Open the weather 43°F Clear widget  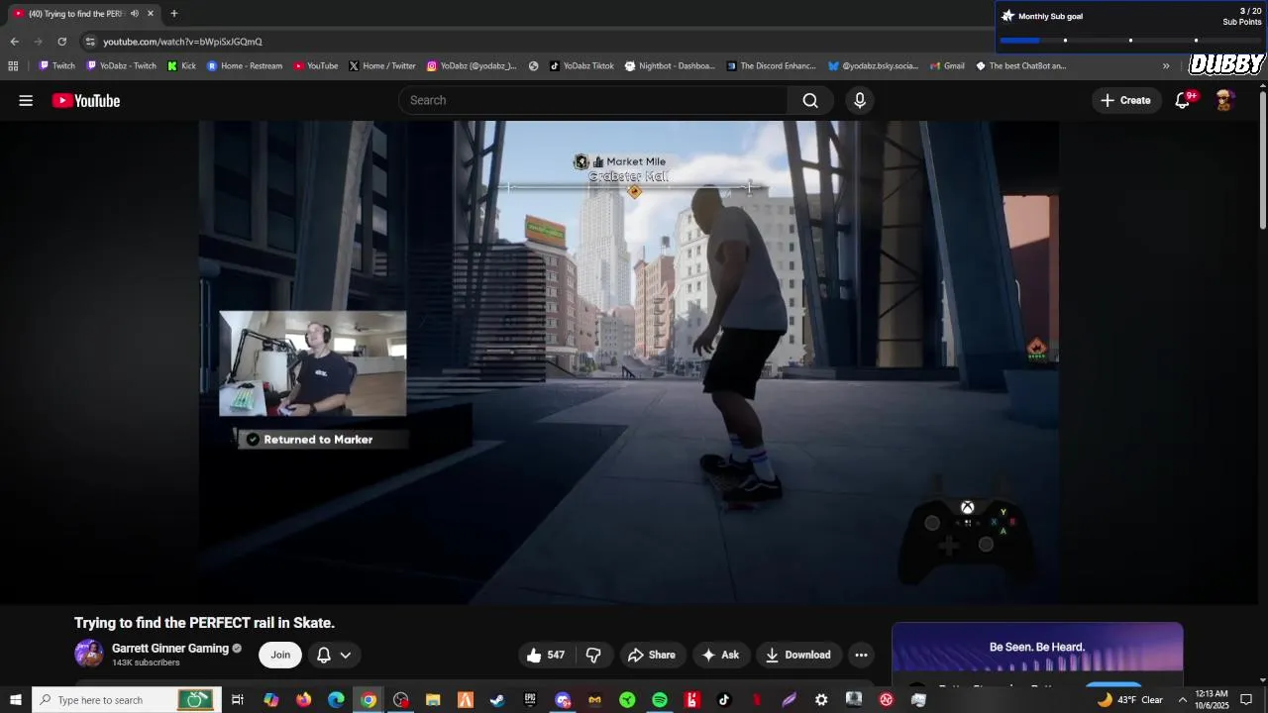tap(1129, 700)
